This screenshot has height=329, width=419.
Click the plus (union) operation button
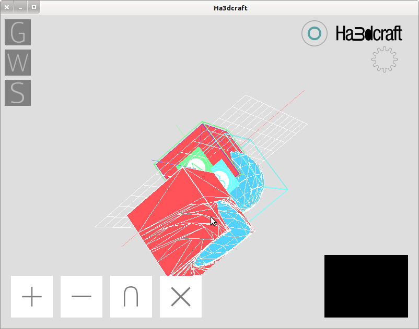point(32,297)
